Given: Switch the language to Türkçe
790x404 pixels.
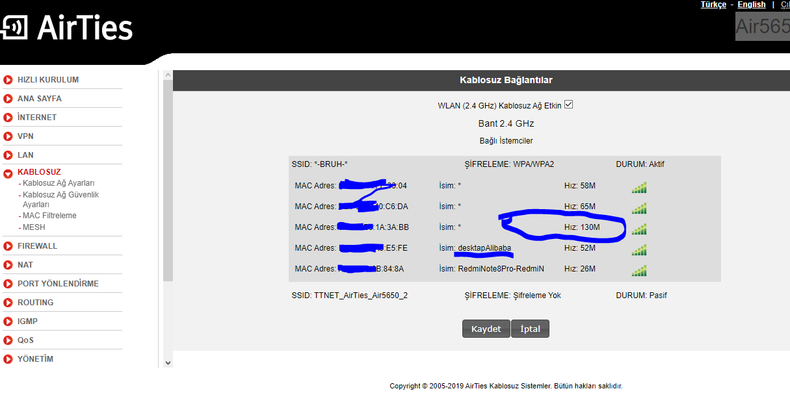Looking at the screenshot, I should (713, 5).
